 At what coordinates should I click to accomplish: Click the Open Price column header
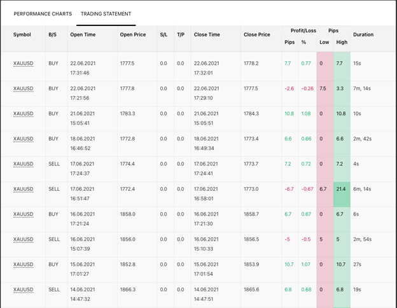(x=133, y=34)
